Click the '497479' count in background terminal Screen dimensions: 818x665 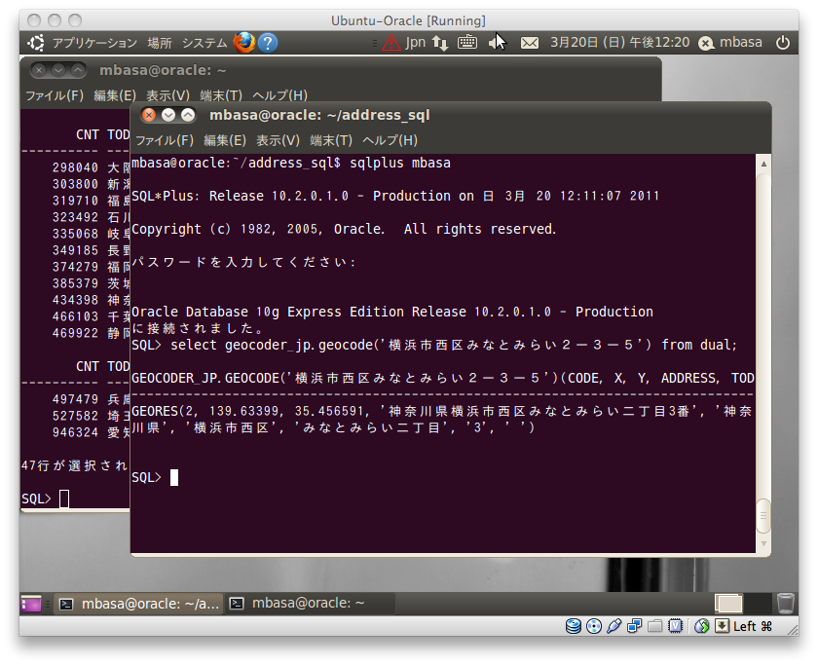(75, 399)
